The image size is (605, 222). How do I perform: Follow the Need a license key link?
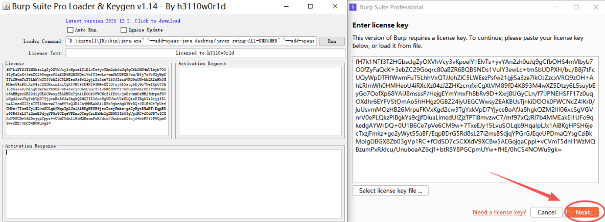(x=499, y=212)
